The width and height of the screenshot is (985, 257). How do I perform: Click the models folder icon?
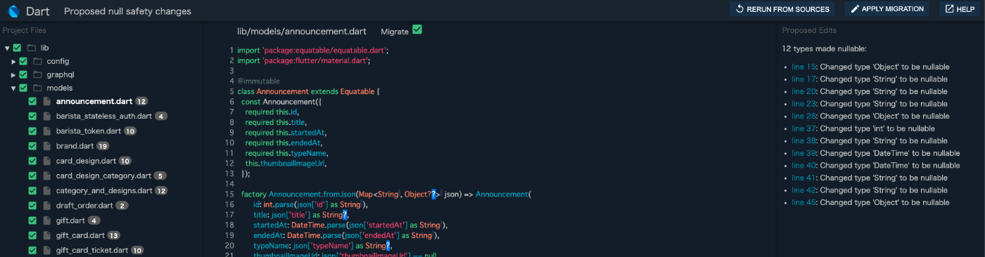pos(38,88)
